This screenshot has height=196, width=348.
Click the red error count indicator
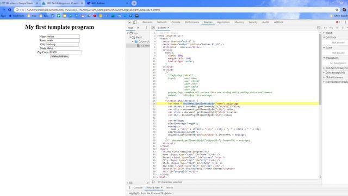click(338, 22)
